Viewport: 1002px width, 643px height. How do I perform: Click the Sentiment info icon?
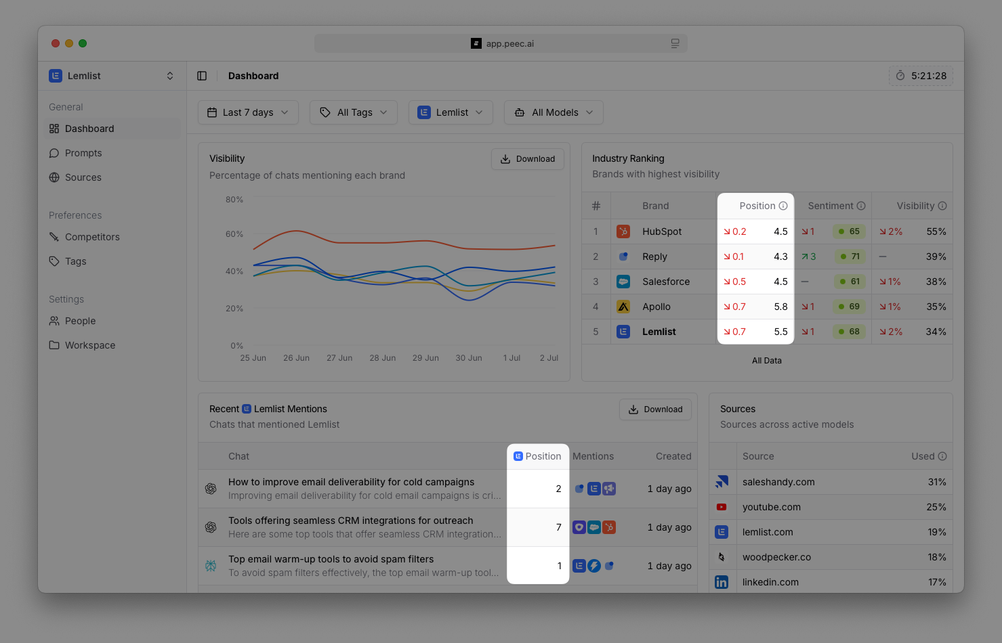click(860, 205)
